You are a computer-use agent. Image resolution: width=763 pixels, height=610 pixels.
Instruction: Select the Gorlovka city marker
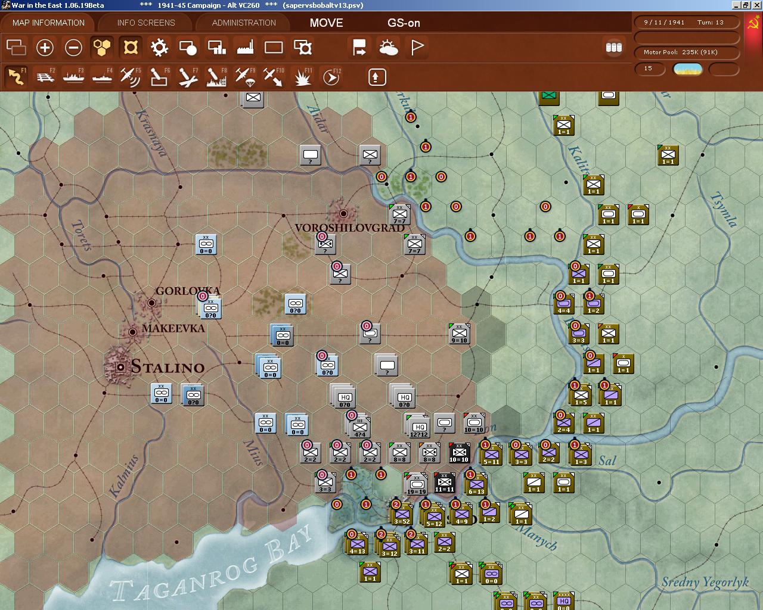151,303
